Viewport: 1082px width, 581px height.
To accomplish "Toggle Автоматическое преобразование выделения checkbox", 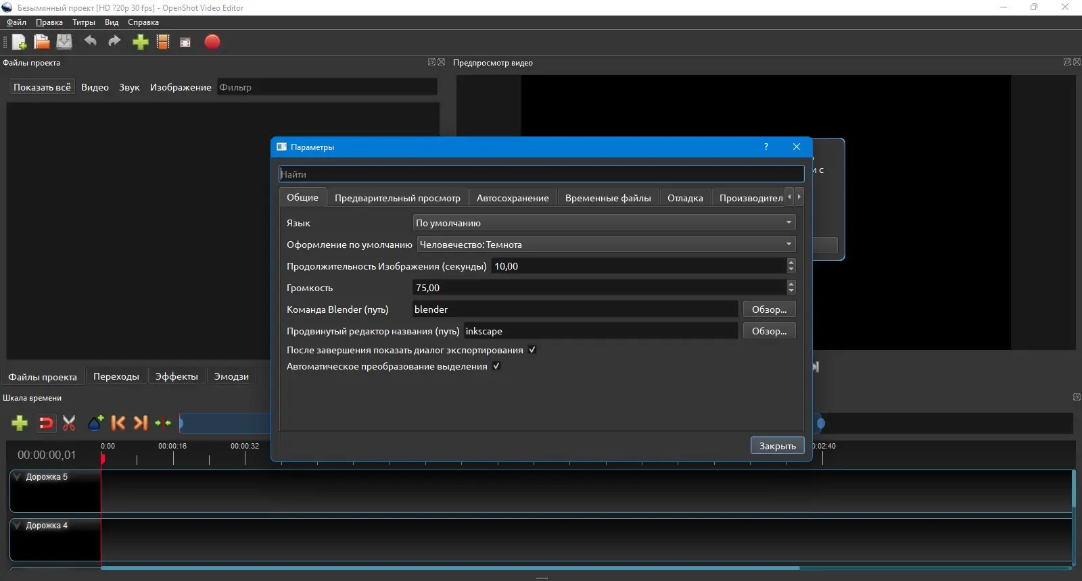I will tap(496, 366).
